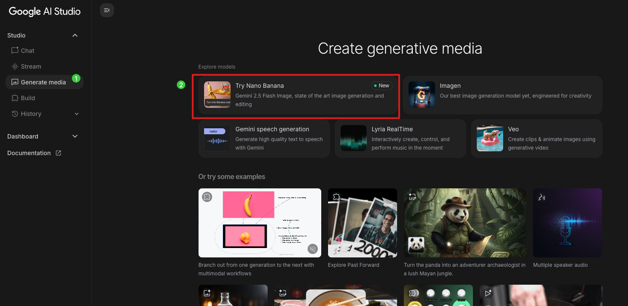Click the Google AI Studio logo

pyautogui.click(x=45, y=12)
